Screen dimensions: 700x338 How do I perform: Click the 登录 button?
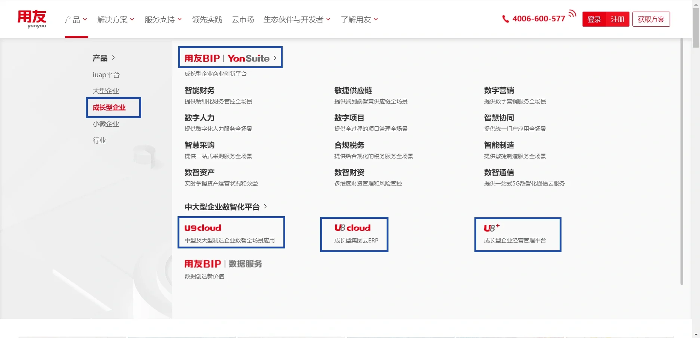tap(594, 19)
